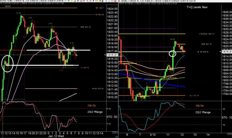Click the 1812.60 price axis label

pos(112,82)
